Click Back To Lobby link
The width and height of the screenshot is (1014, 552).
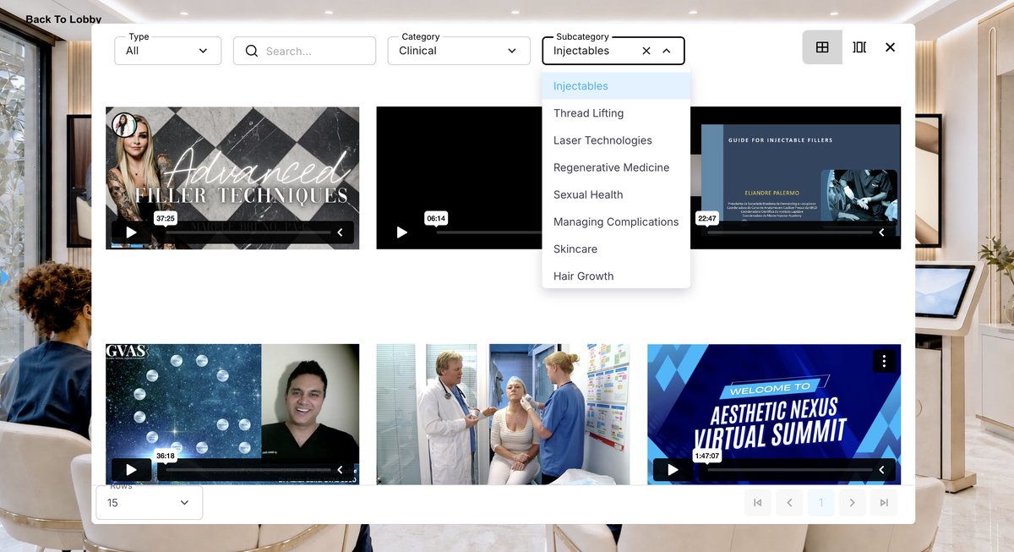63,19
